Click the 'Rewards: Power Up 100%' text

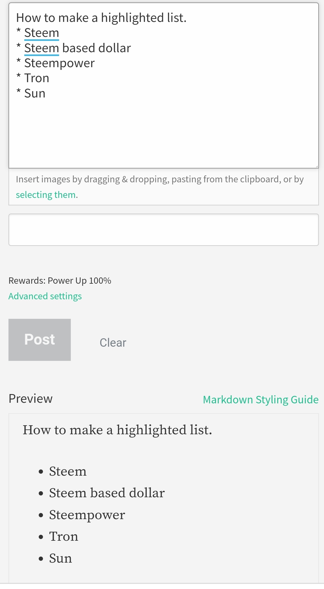[x=60, y=281]
